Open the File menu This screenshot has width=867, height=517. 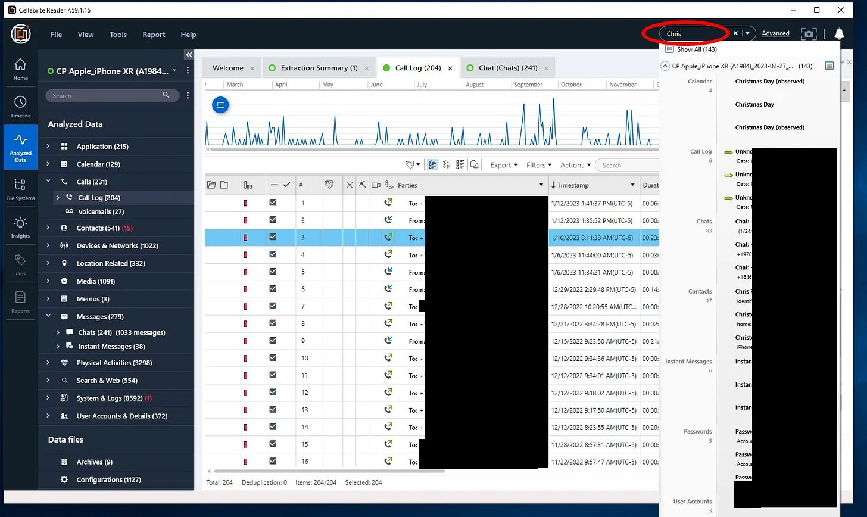(x=57, y=35)
